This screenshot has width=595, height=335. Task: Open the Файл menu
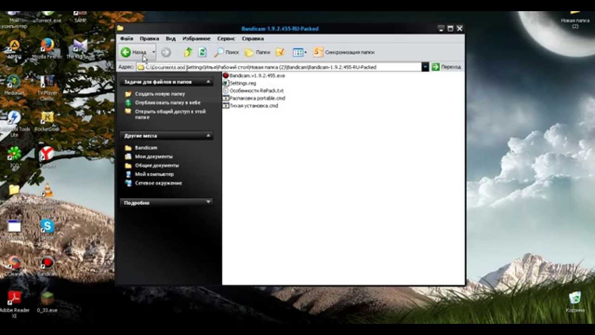tap(126, 39)
